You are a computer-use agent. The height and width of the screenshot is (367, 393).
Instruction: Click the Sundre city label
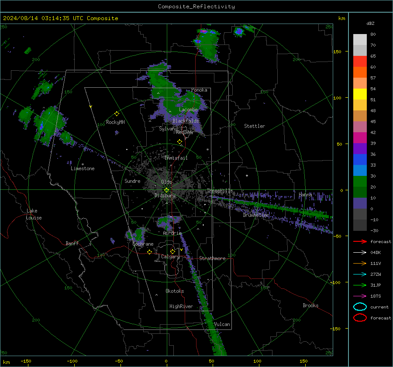pos(132,181)
